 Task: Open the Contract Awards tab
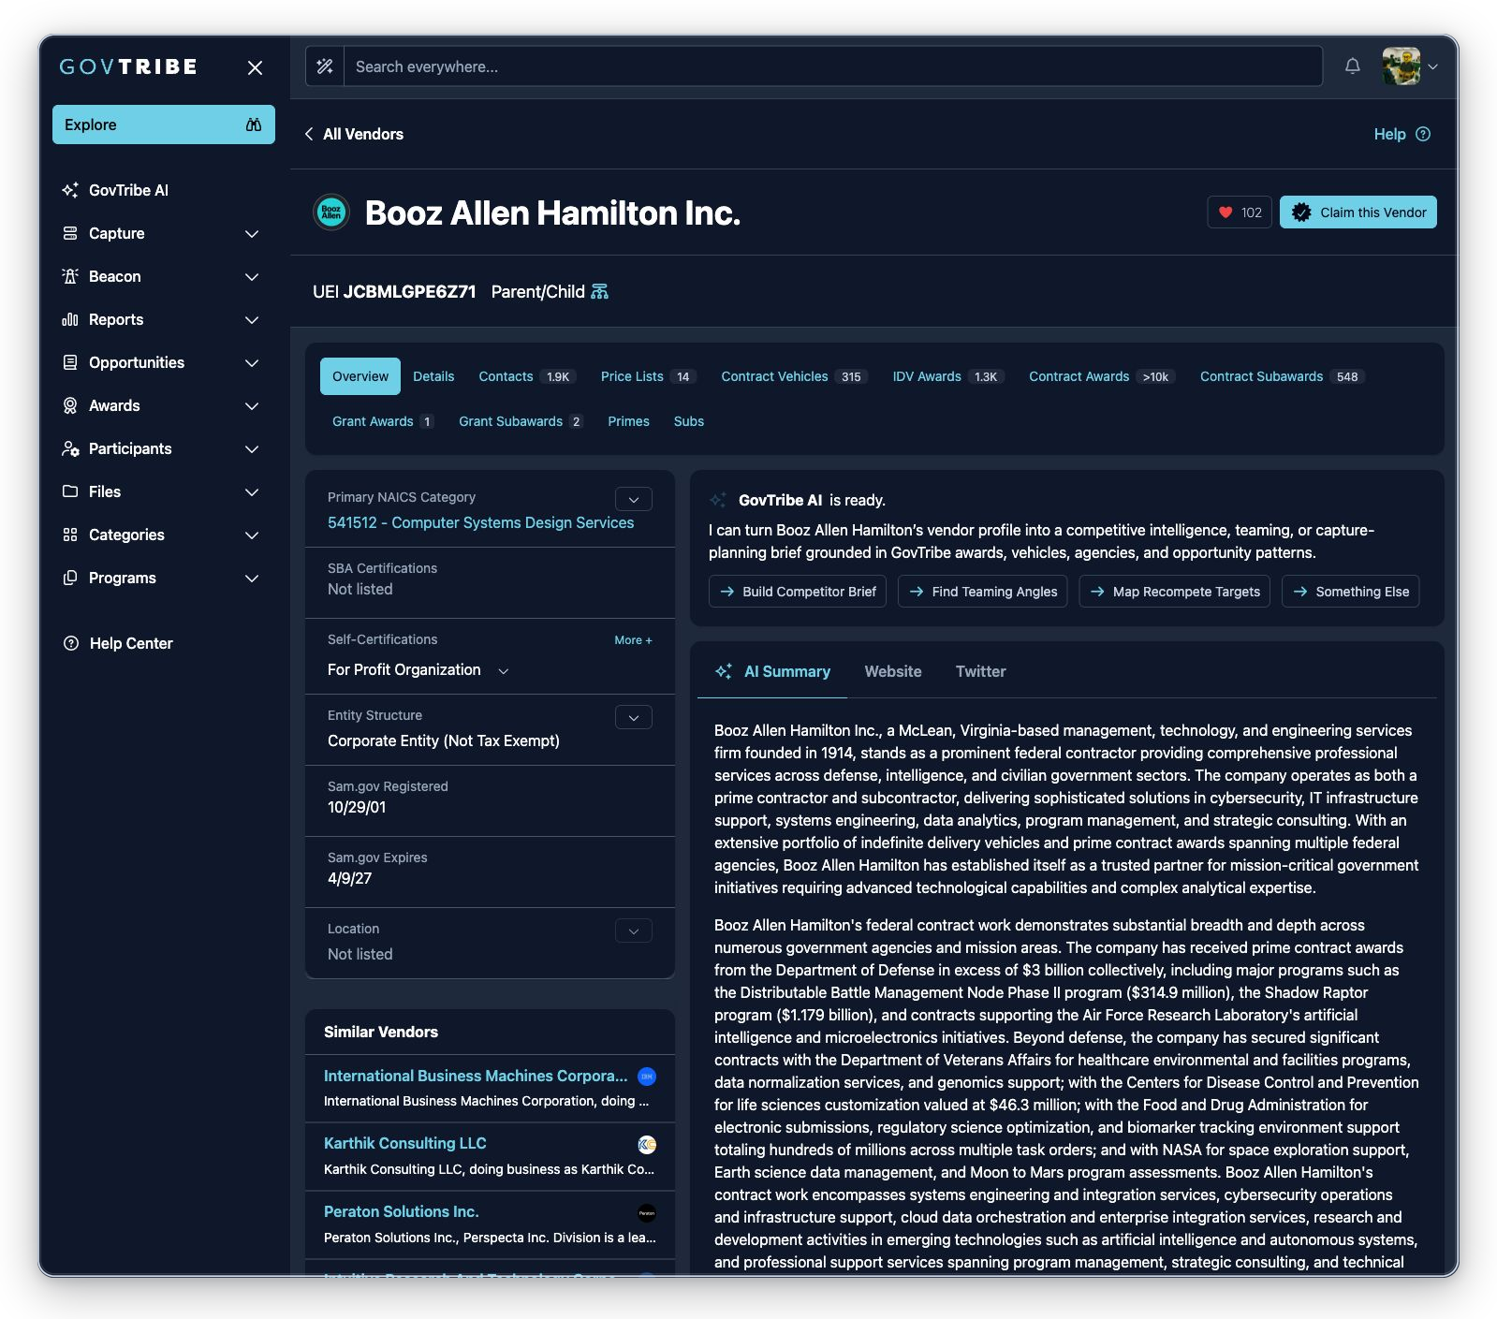[x=1101, y=376]
